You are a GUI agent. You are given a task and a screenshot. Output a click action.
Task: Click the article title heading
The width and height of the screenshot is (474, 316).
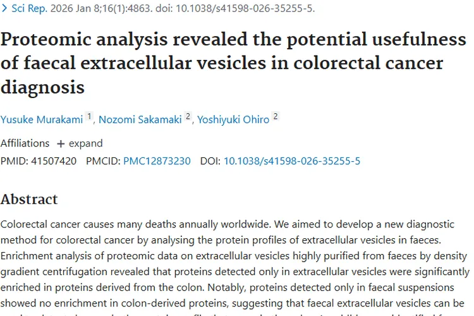pyautogui.click(x=233, y=63)
